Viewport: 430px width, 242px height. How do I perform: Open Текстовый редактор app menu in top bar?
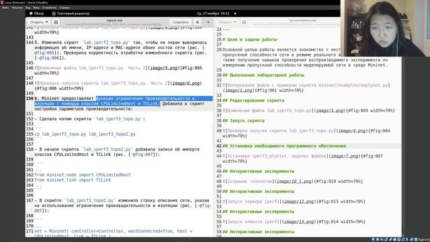(71, 13)
